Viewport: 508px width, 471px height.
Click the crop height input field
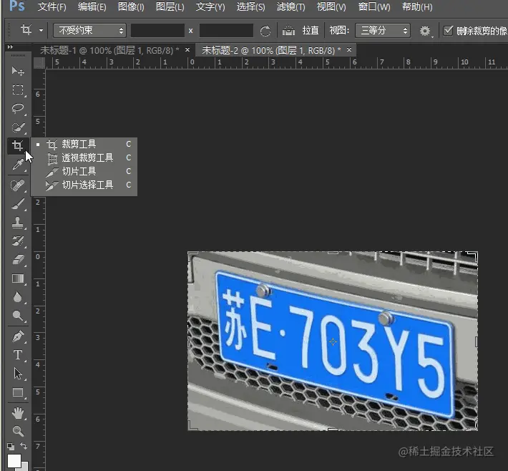point(226,31)
